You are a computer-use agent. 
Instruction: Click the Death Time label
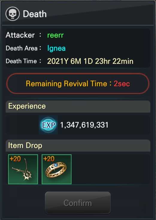21,61
